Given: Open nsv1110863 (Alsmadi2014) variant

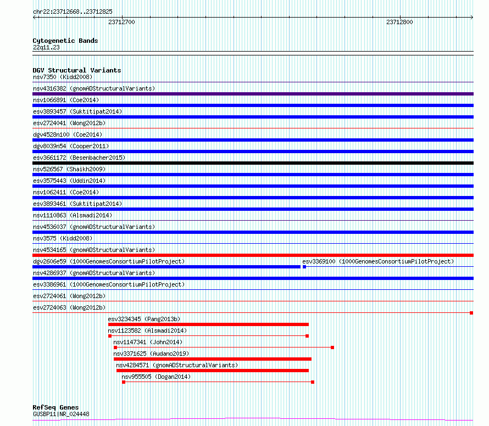Looking at the screenshot, I should pos(73,215).
